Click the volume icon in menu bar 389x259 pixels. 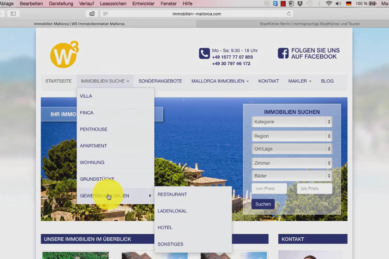point(338,4)
